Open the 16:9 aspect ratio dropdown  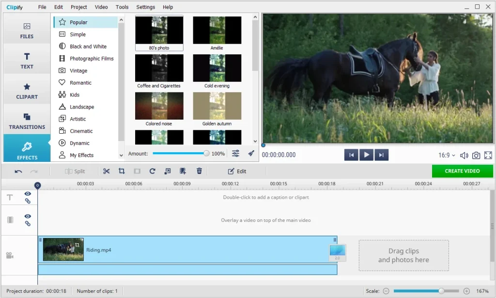pos(447,155)
